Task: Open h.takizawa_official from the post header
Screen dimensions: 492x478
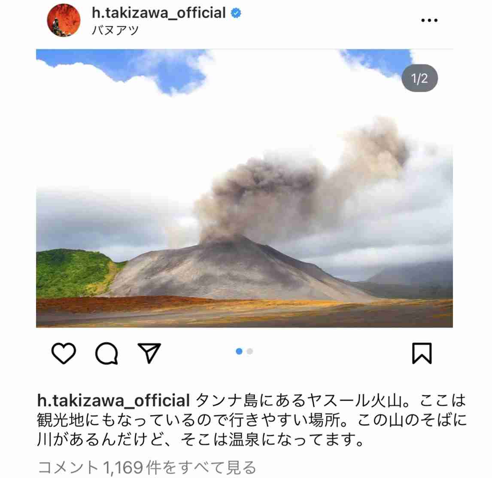Action: click(158, 13)
